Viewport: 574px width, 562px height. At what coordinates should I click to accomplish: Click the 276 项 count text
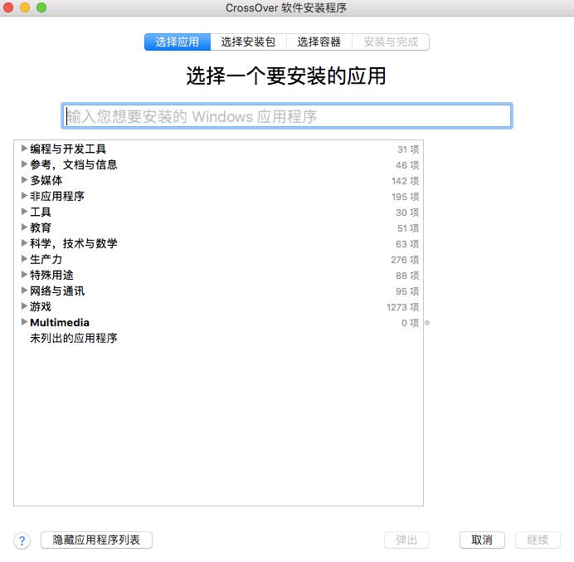pyautogui.click(x=405, y=260)
